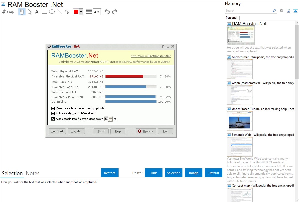Open the Microformat Wikipedia snapshot thumbnail
The image size is (299, 202).
(240, 69)
